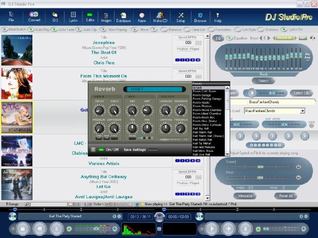Image resolution: width=318 pixels, height=238 pixels.
Task: Toggle Beat Match option
Action: pyautogui.click(x=4, y=30)
